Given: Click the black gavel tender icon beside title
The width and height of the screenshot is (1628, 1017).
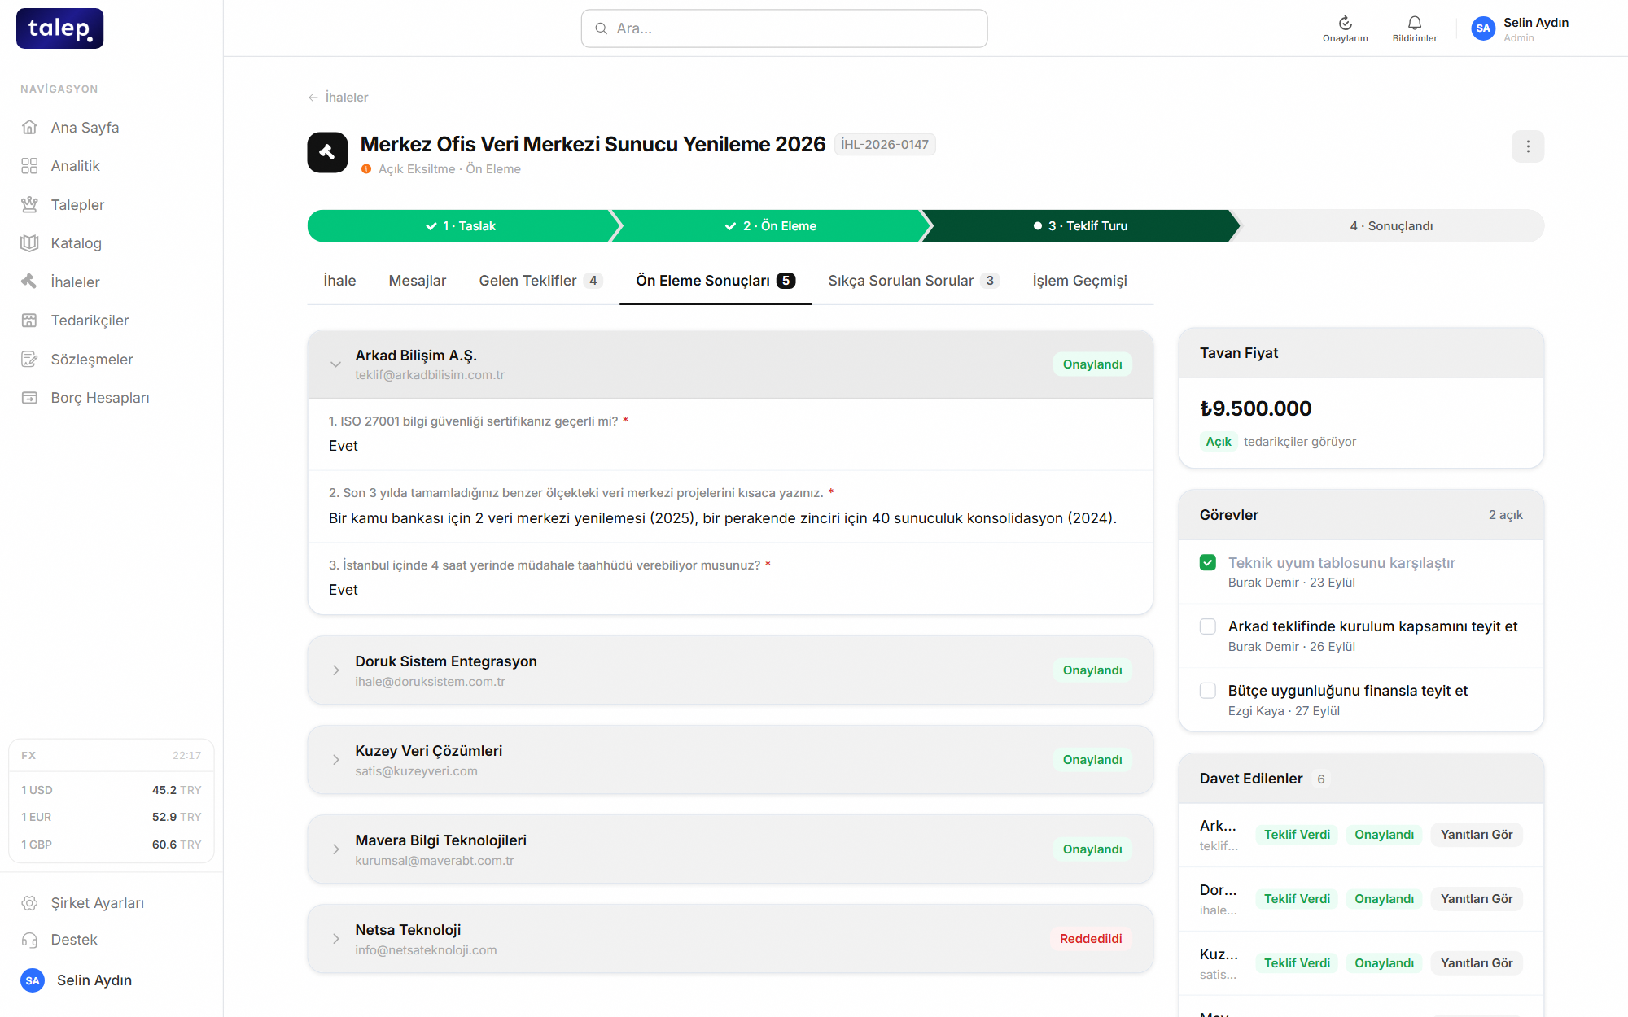Looking at the screenshot, I should (x=327, y=152).
